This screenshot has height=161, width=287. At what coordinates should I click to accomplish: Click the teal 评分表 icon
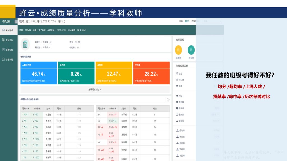[191, 50]
